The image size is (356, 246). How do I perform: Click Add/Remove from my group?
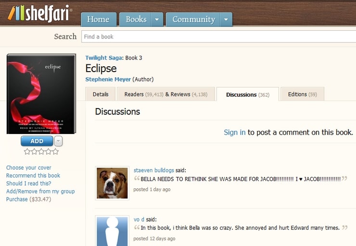click(x=40, y=191)
